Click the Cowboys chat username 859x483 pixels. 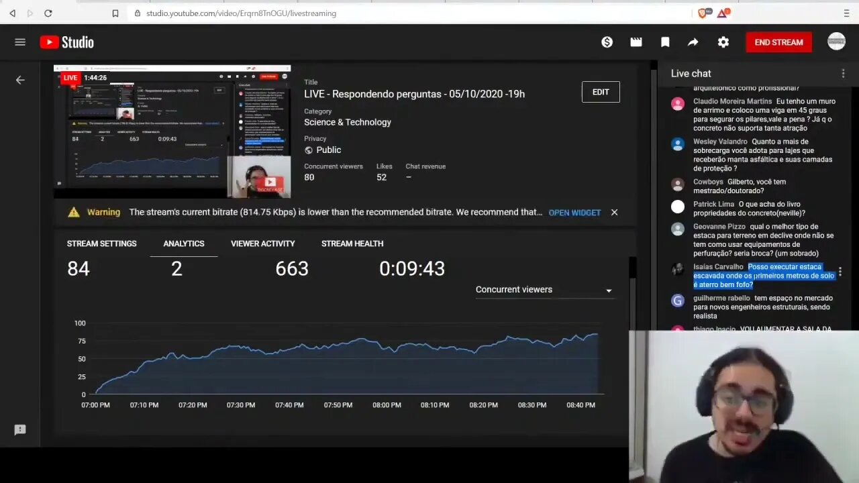pyautogui.click(x=708, y=182)
